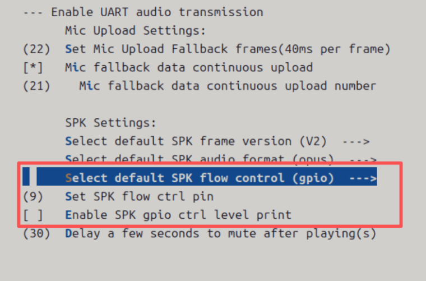Click arrow next to SPK flow control (gpio)
This screenshot has width=426, height=281.
[x=363, y=178]
